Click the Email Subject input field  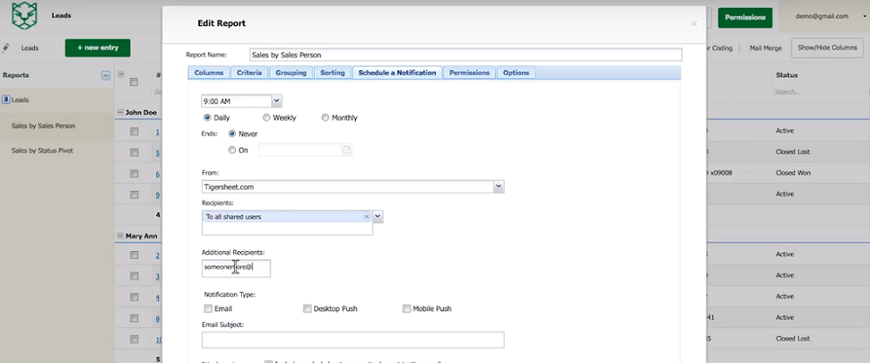pos(353,340)
